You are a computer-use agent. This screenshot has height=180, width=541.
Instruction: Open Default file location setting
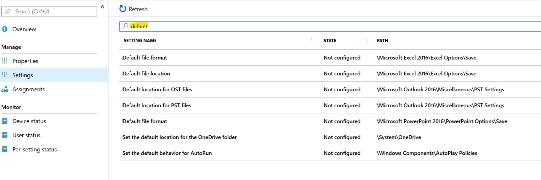[146, 74]
